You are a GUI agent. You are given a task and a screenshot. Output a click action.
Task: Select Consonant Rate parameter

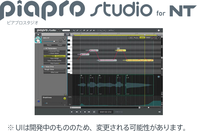click(x=55, y=51)
